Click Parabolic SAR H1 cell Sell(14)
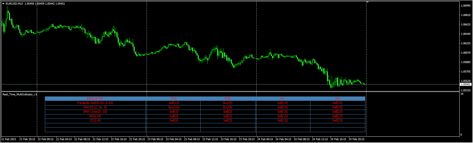This screenshot has height=143, width=473. (x=283, y=103)
